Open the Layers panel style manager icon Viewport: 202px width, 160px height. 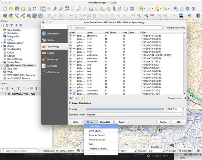click(3, 89)
